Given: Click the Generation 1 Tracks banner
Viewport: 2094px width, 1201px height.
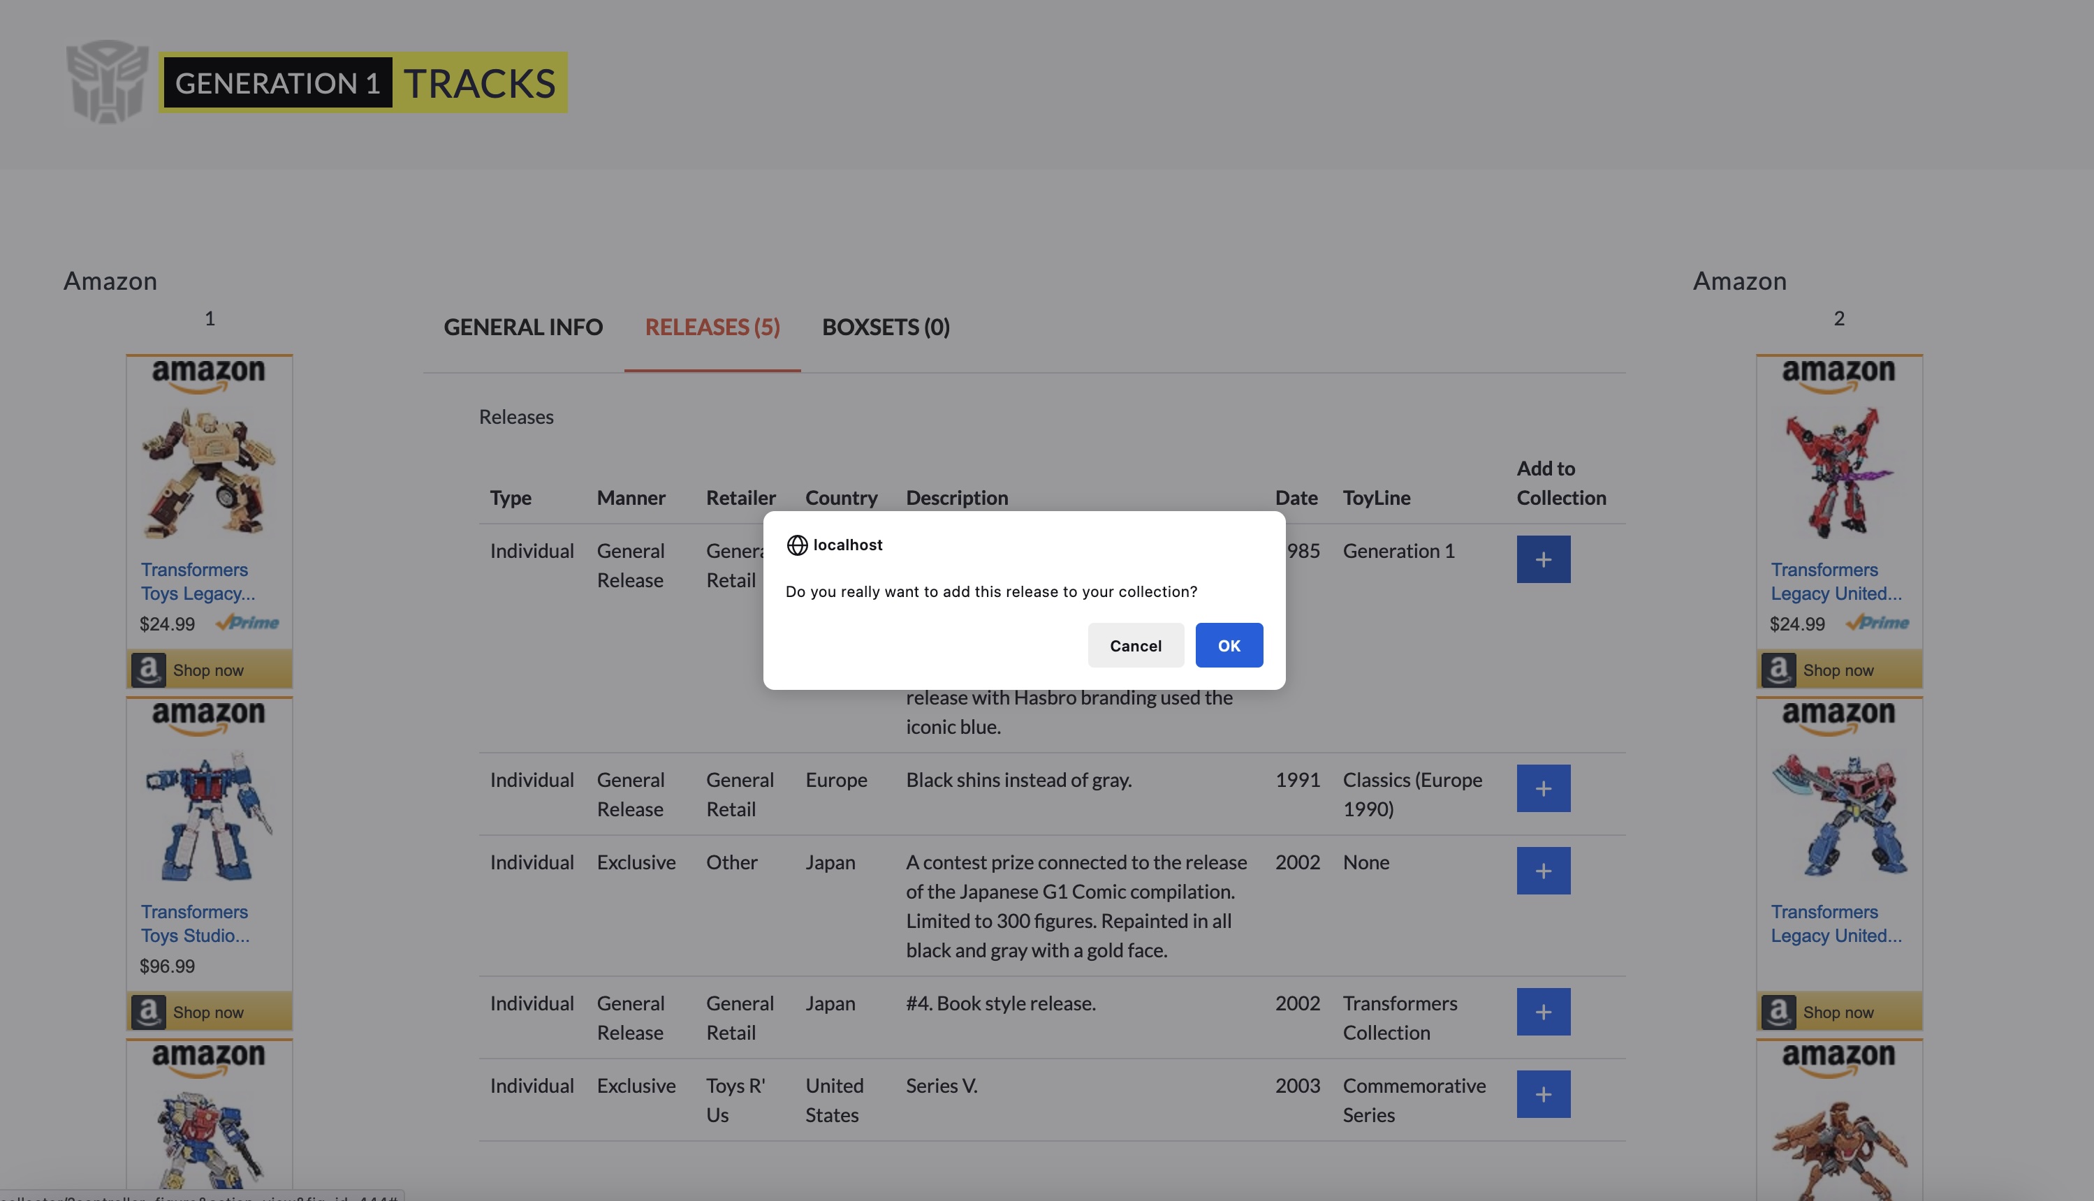Looking at the screenshot, I should [363, 83].
